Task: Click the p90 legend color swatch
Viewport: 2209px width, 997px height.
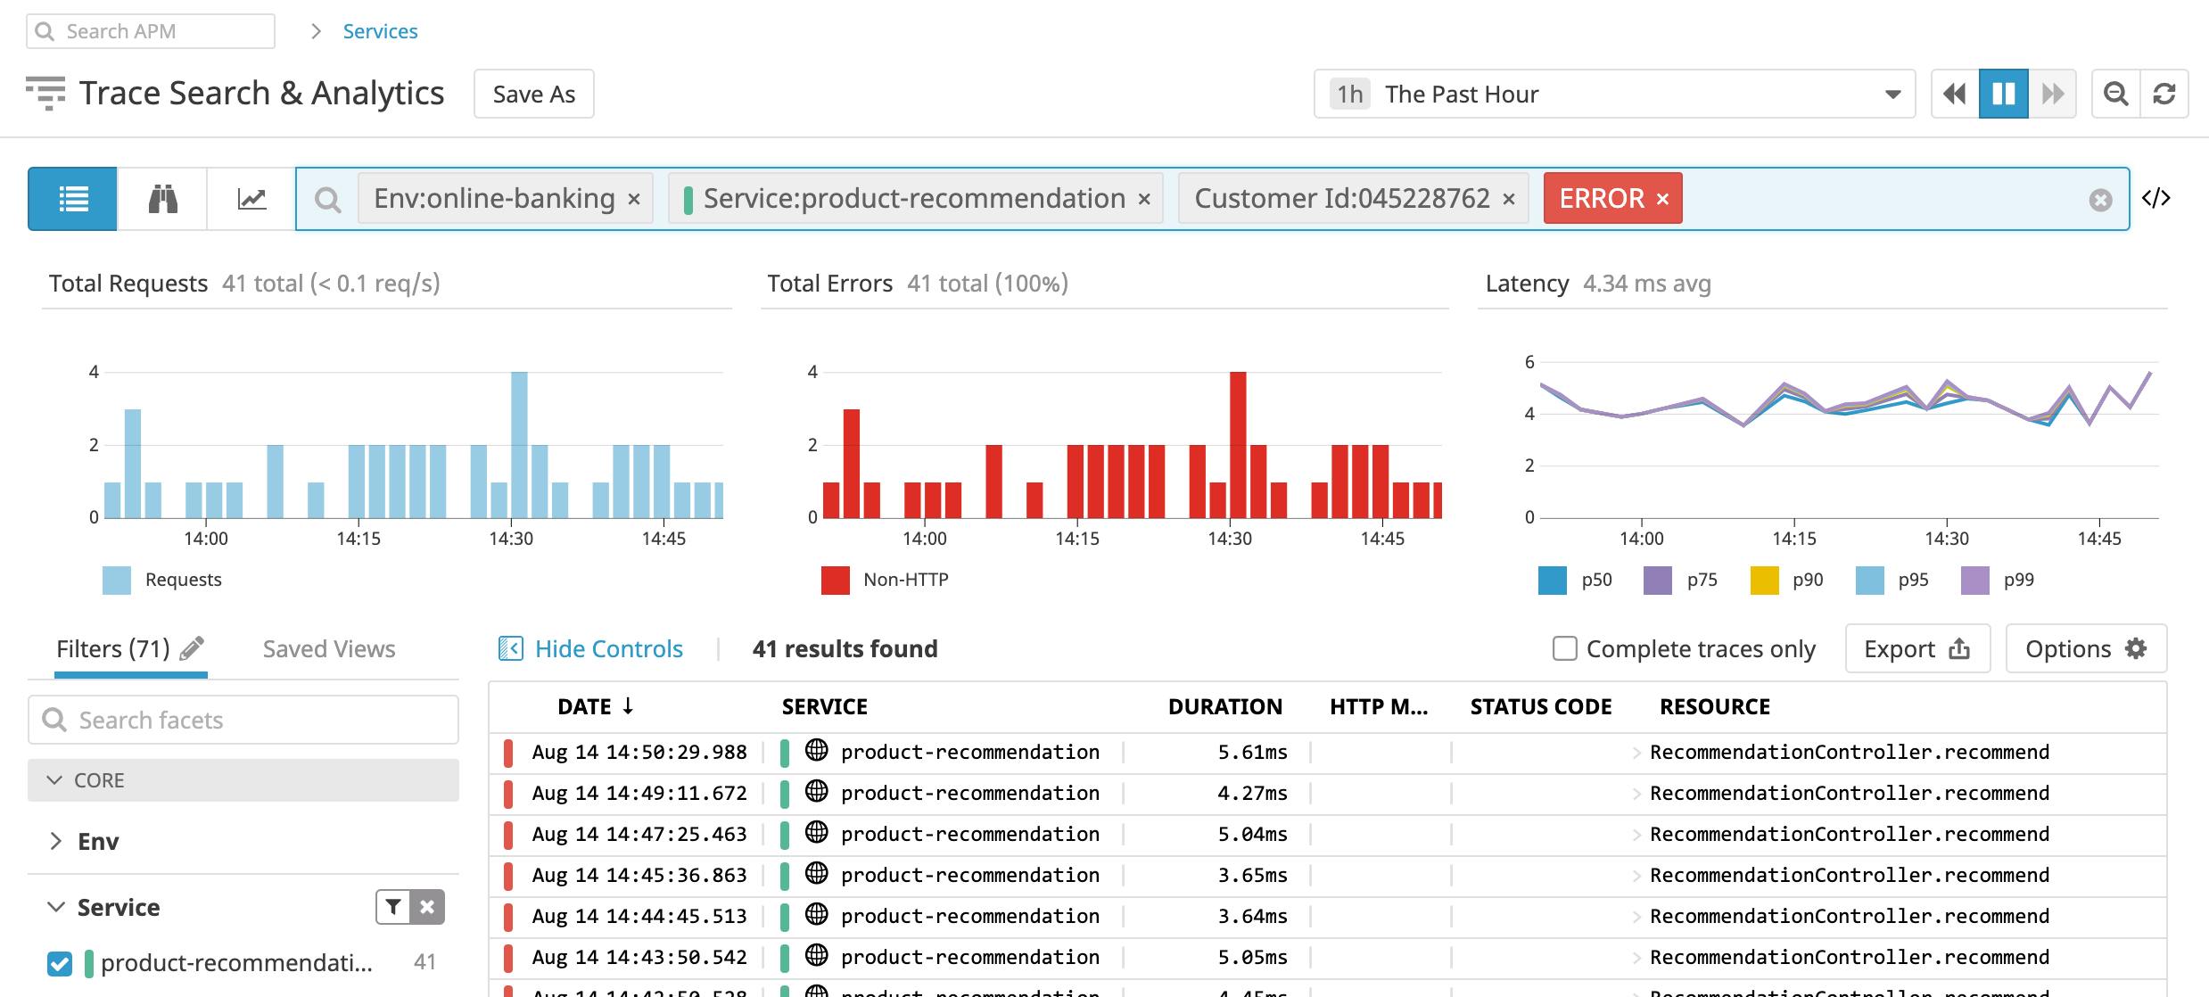Action: pos(1764,580)
